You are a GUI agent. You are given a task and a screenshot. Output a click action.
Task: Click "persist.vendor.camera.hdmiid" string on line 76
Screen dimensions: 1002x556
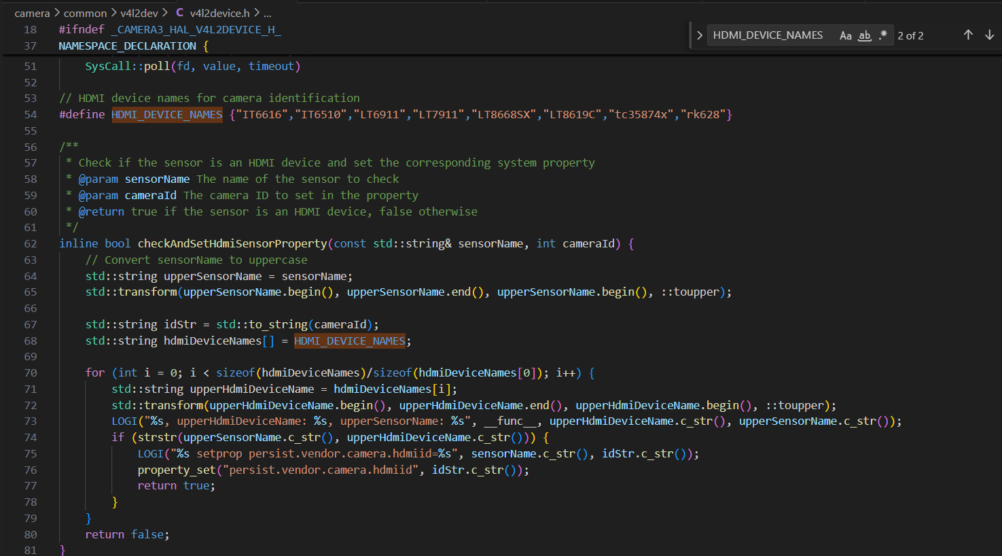[x=321, y=470]
